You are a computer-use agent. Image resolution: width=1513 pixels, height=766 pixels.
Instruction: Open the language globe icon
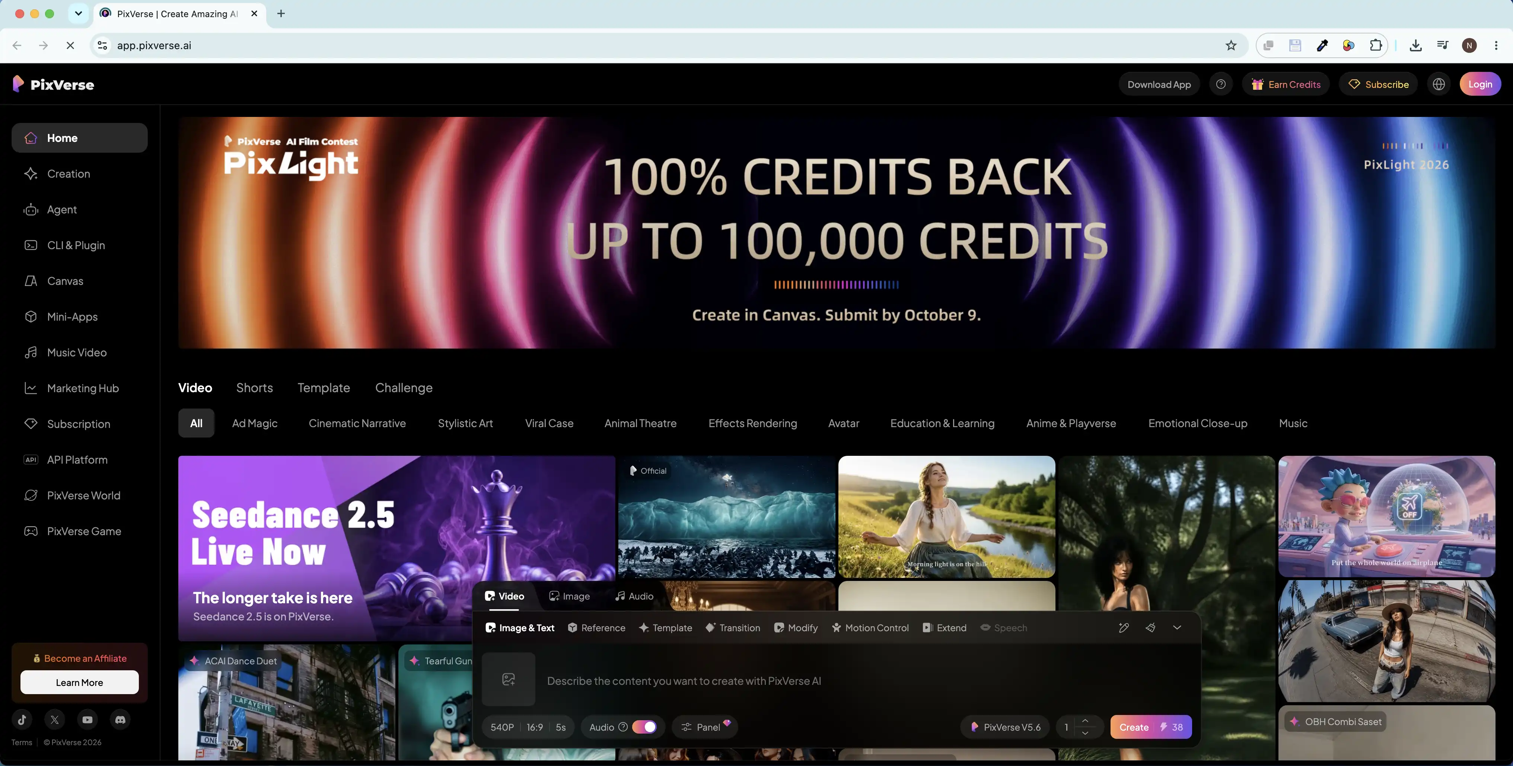click(1439, 84)
